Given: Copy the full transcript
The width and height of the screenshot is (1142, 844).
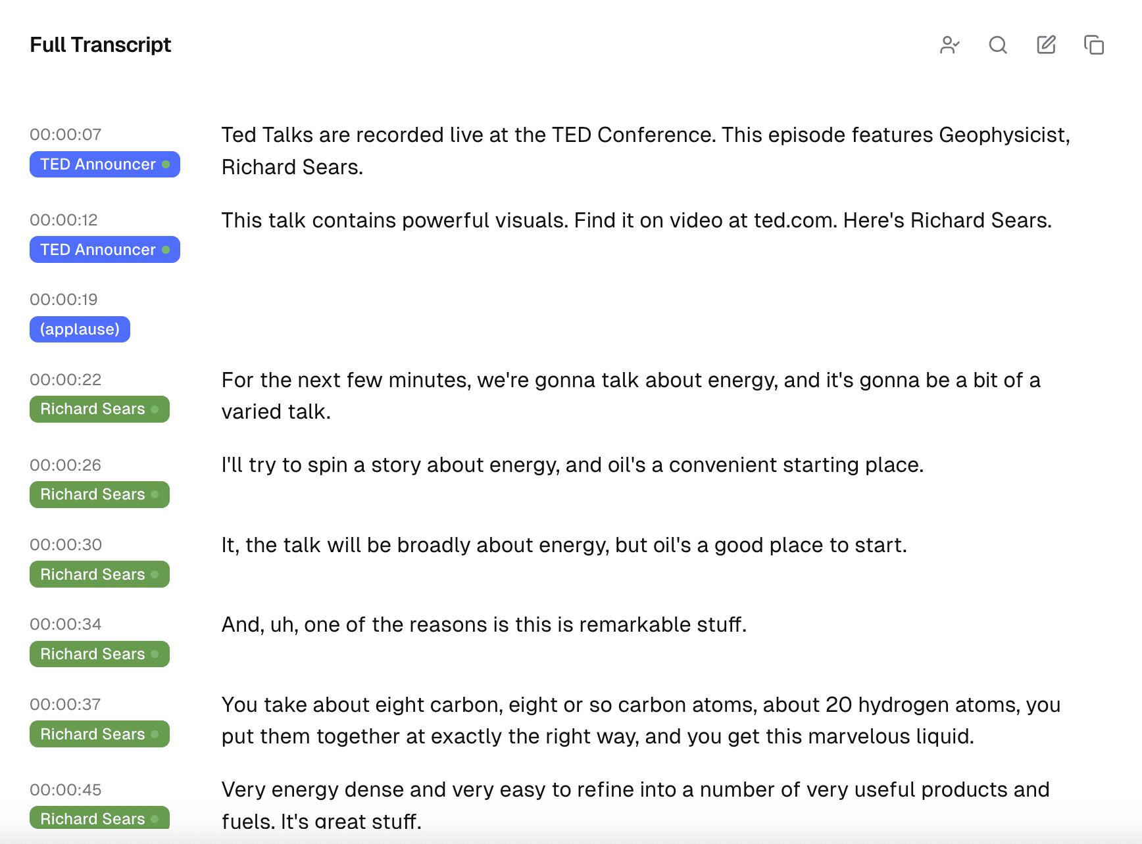Looking at the screenshot, I should tap(1094, 45).
